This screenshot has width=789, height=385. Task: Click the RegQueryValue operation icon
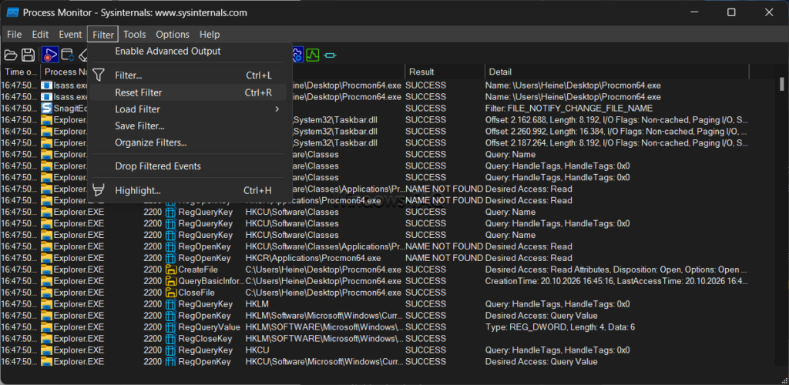coord(170,327)
